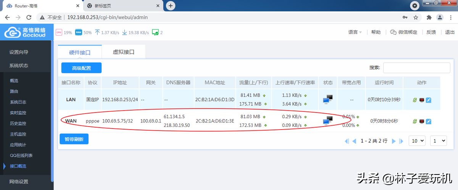The image size is (458, 190).
Task: Click the LAN row refresh icon
Action: click(x=415, y=100)
